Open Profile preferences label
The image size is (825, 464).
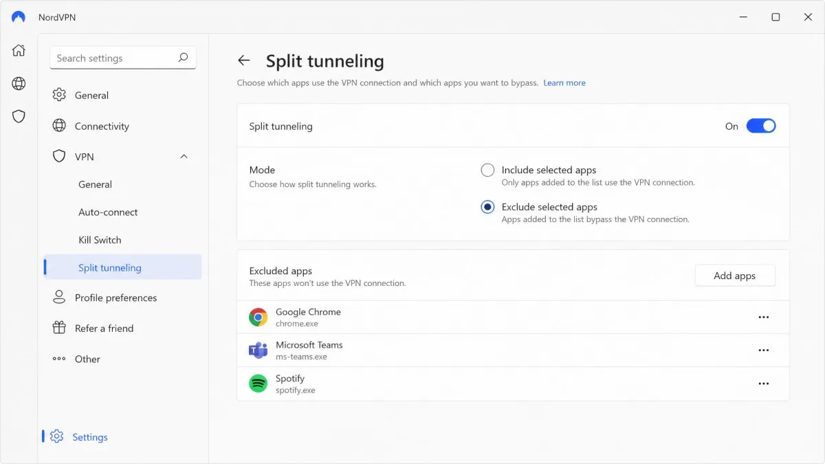(115, 298)
